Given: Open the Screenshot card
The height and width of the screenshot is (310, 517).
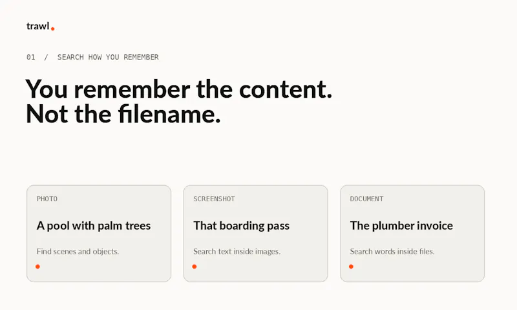Looking at the screenshot, I should click(x=255, y=234).
